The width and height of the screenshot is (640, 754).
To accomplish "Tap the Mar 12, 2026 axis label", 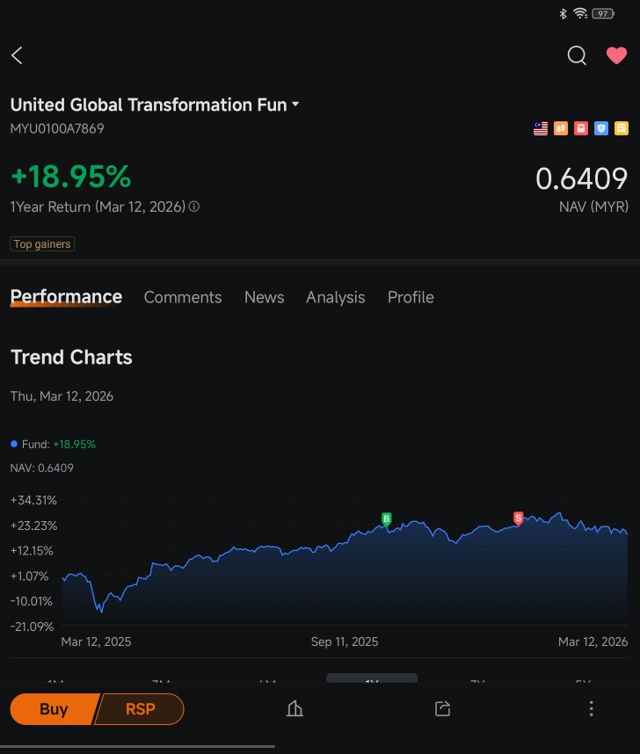I will (x=593, y=642).
